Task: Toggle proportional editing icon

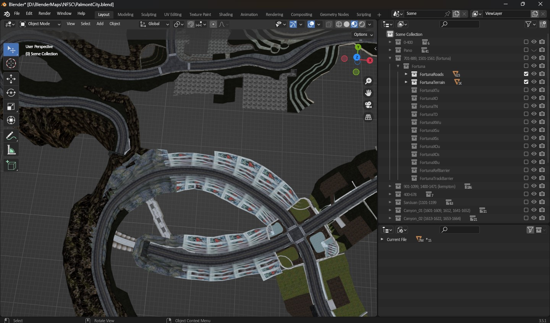Action: [213, 24]
